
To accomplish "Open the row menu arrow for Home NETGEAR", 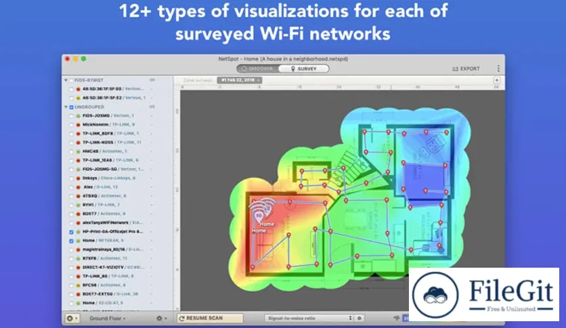I will (x=151, y=241).
